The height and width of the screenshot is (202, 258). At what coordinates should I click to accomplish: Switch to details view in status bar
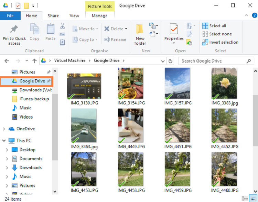pyautogui.click(x=245, y=199)
